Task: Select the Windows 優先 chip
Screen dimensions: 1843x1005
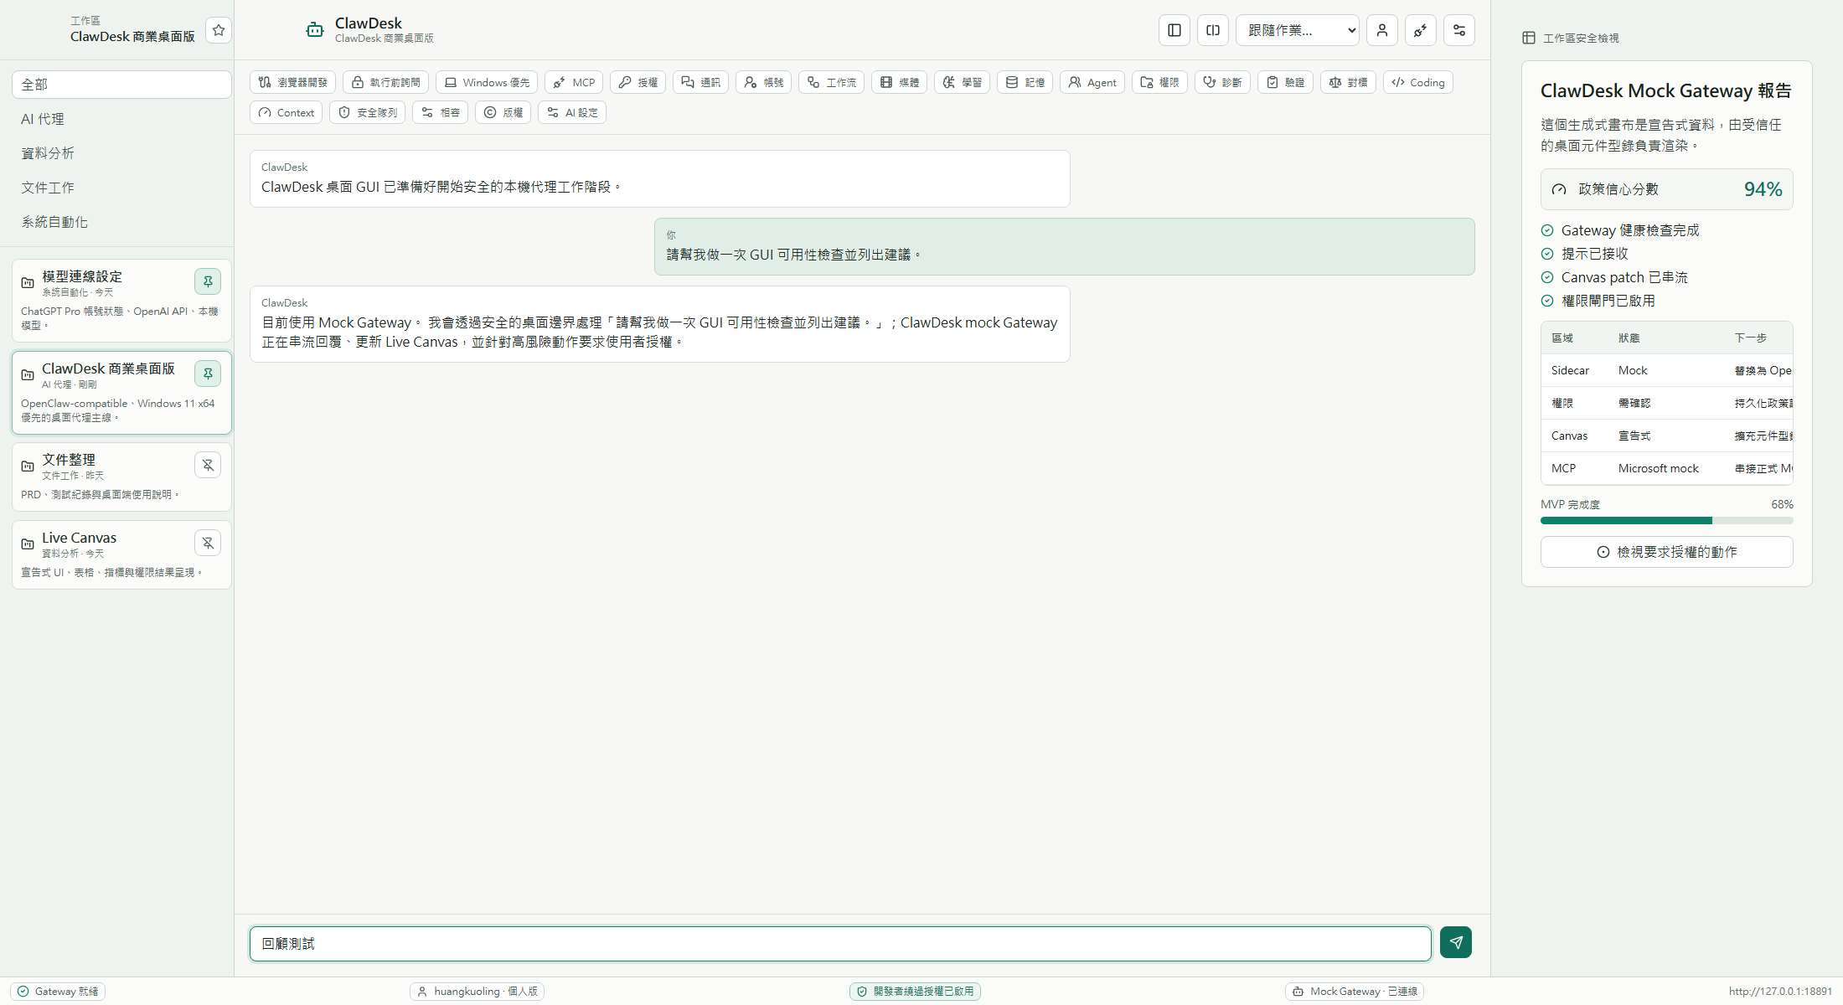Action: (x=487, y=82)
